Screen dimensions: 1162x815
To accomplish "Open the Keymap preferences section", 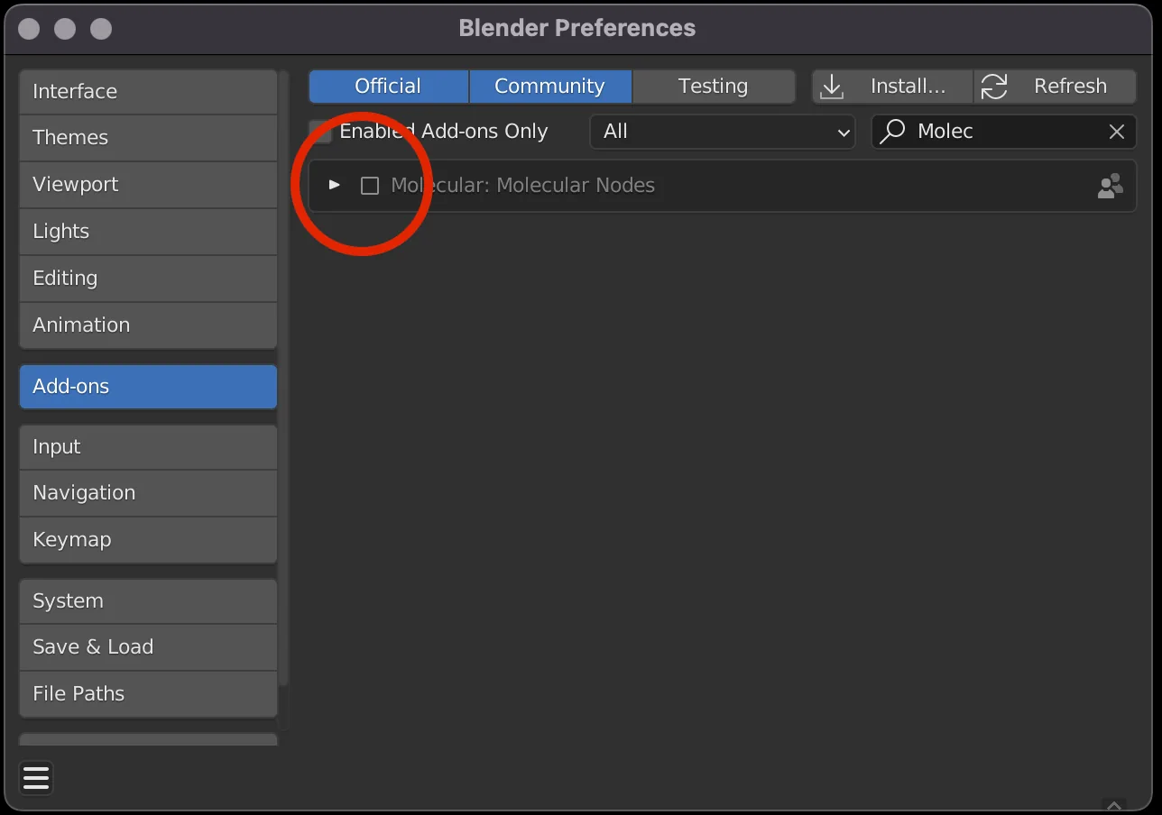I will click(x=148, y=540).
